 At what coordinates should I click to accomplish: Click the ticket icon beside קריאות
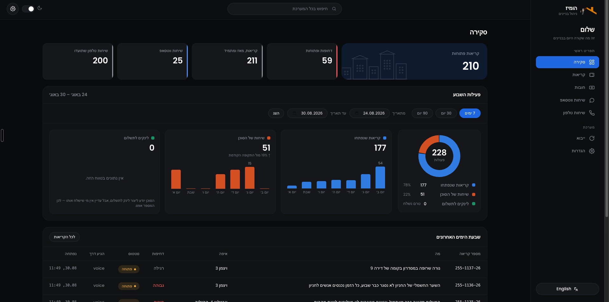click(592, 75)
